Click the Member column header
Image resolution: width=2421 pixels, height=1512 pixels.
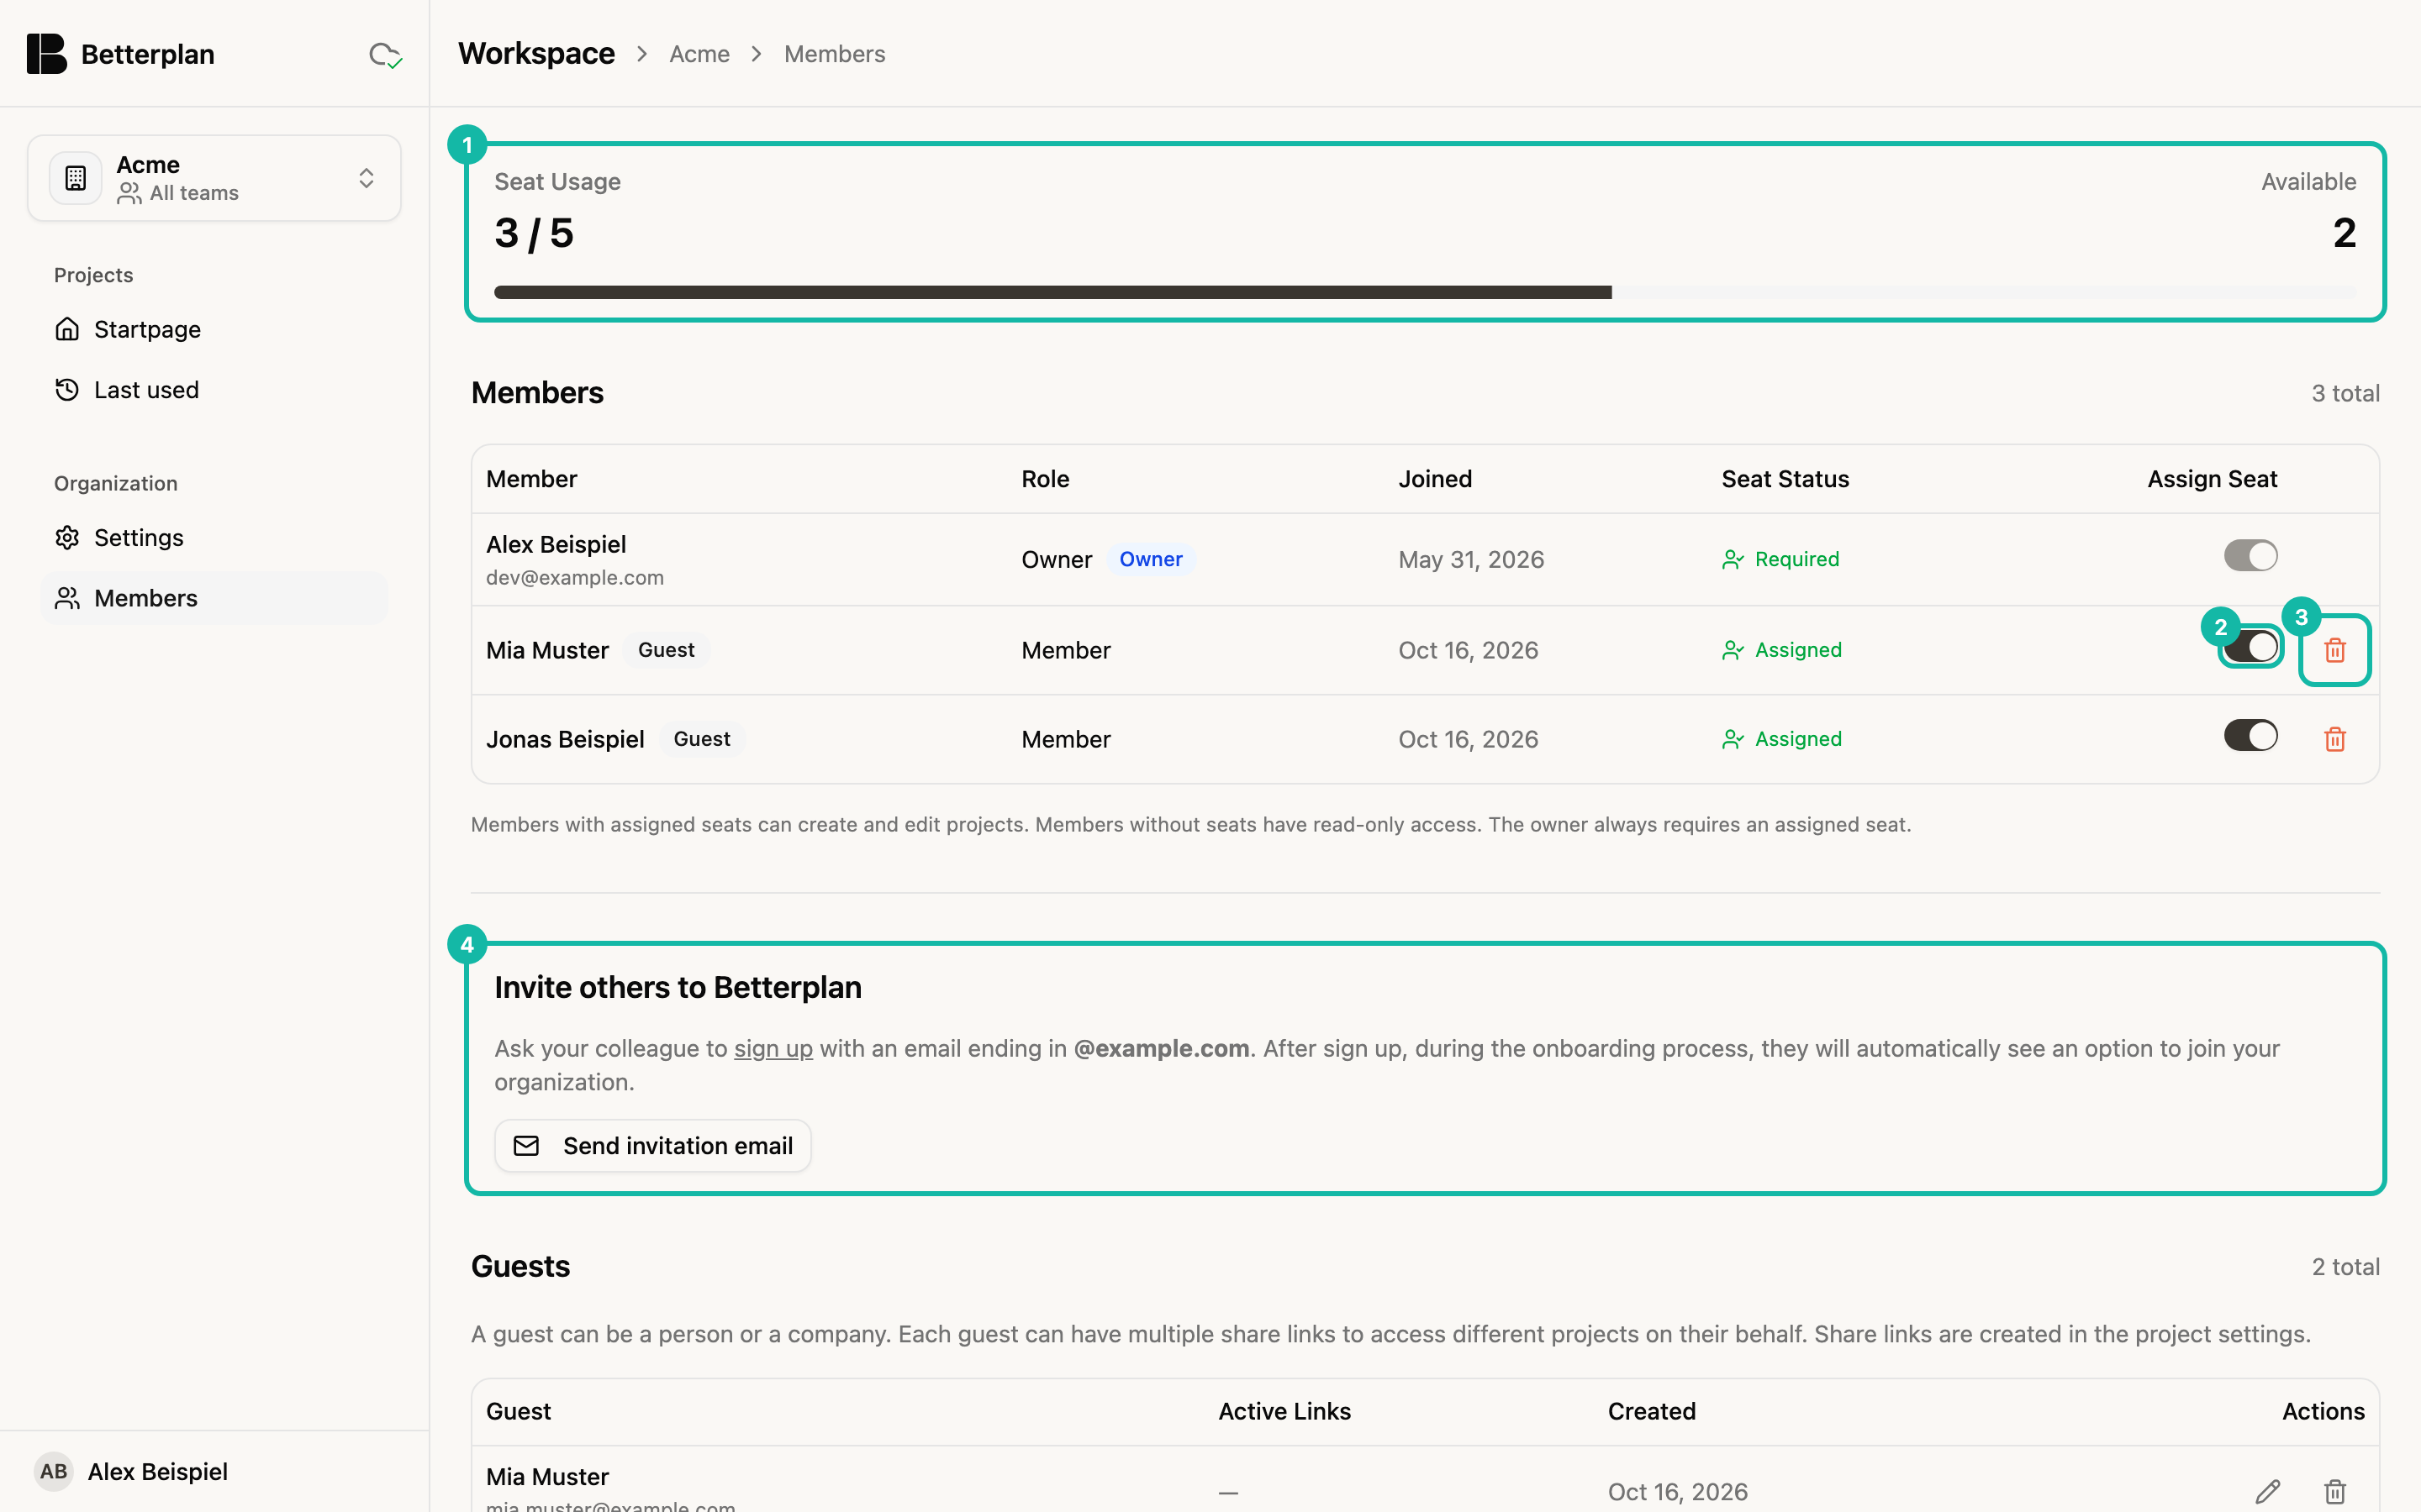(531, 479)
